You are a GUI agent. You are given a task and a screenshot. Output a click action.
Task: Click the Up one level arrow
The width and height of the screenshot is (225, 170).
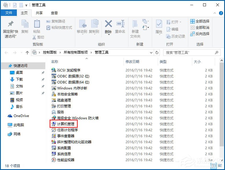pyautogui.click(x=27, y=53)
